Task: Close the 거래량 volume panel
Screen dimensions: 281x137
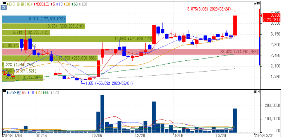Action: click(258, 92)
